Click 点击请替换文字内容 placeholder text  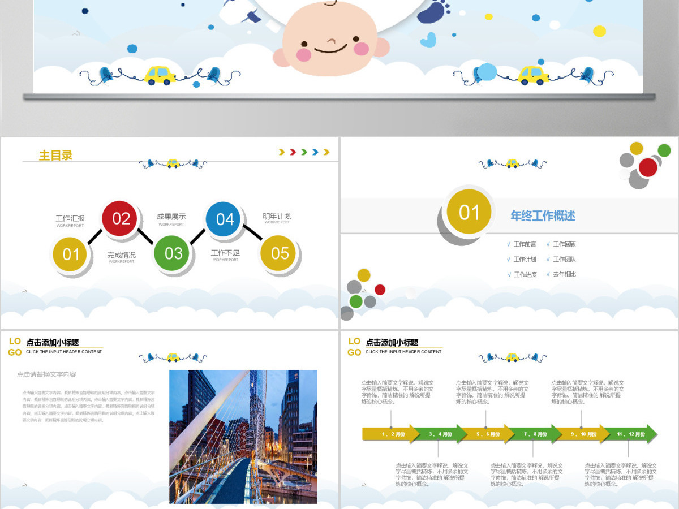46,374
